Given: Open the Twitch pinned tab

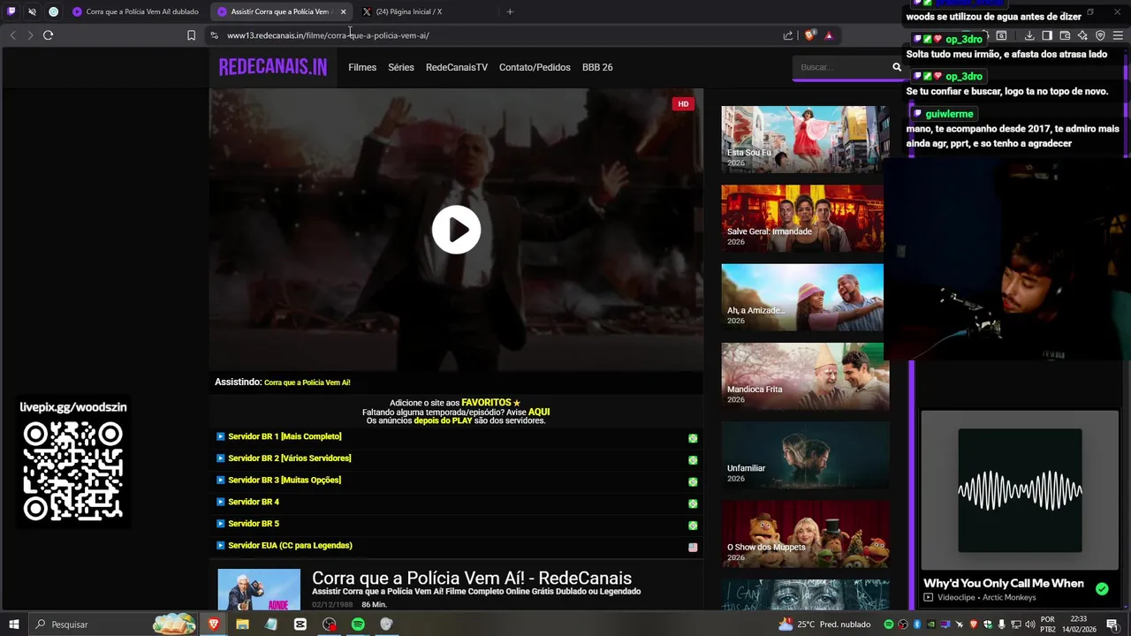Looking at the screenshot, I should pyautogui.click(x=11, y=11).
